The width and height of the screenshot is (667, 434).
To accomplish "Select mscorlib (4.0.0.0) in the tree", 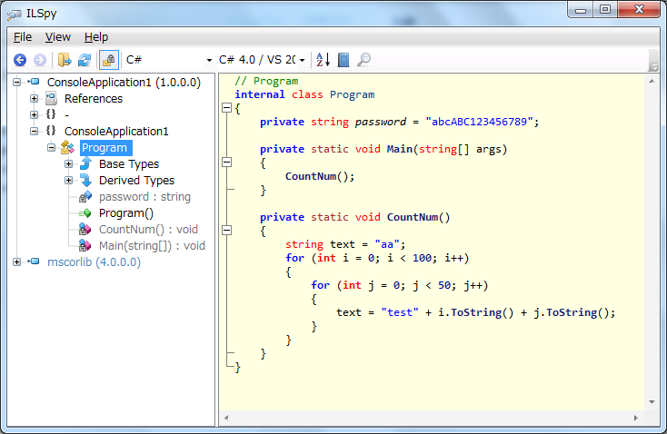I will tap(94, 261).
